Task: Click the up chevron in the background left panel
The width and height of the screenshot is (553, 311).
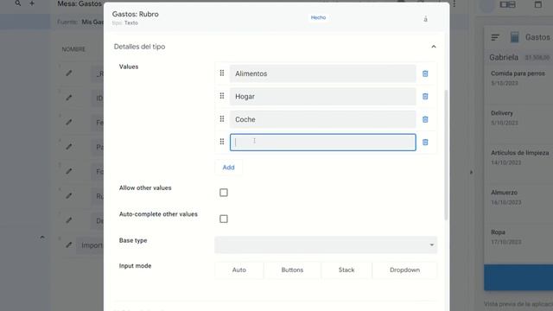Action: [x=42, y=238]
